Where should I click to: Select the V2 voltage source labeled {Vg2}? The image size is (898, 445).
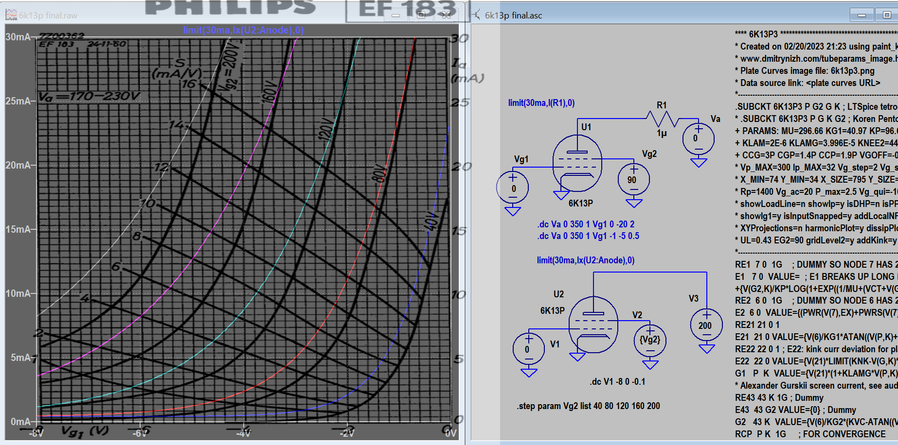coord(650,341)
